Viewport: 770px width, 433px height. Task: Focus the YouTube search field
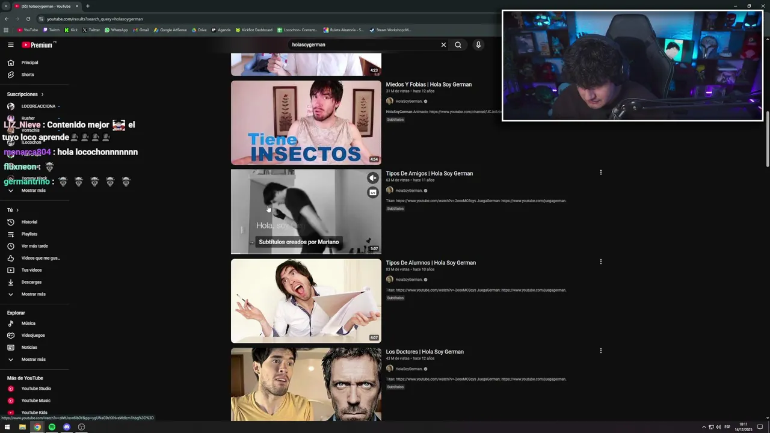click(x=364, y=45)
